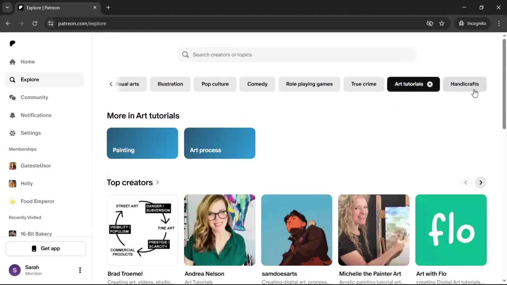Open samdoesarts creator thumbnail
Image resolution: width=507 pixels, height=285 pixels.
(297, 230)
